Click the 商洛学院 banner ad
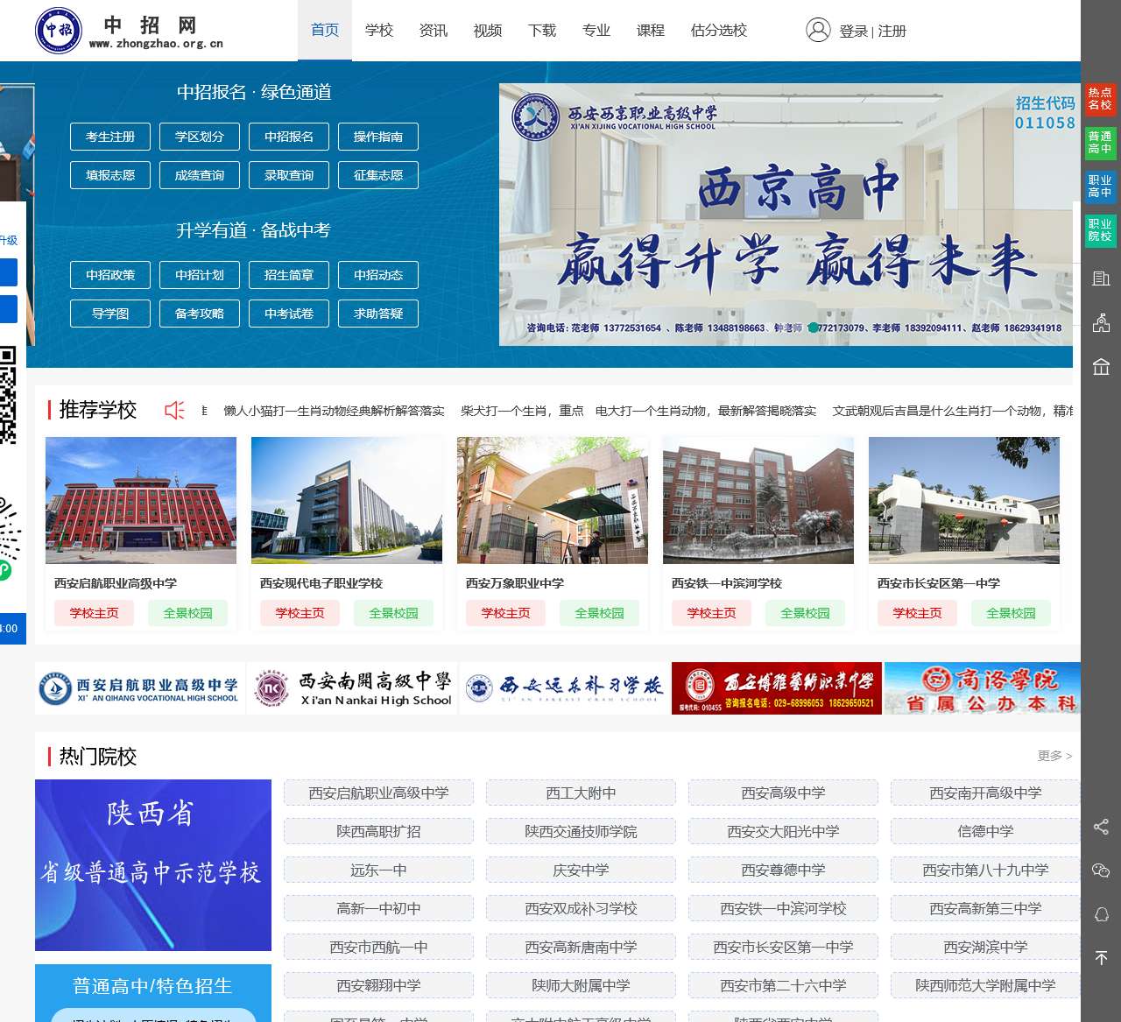Screen dimensions: 1121x1022 point(983,688)
